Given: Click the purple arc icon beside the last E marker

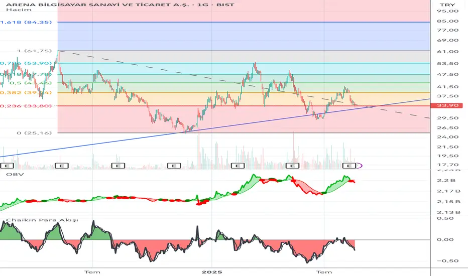Looking at the screenshot, I should pos(360,166).
